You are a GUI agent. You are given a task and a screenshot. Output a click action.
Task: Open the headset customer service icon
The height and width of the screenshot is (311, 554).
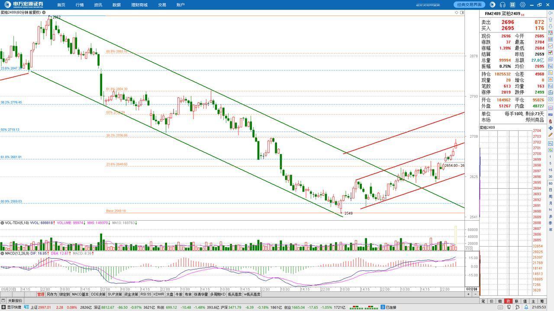(x=502, y=5)
